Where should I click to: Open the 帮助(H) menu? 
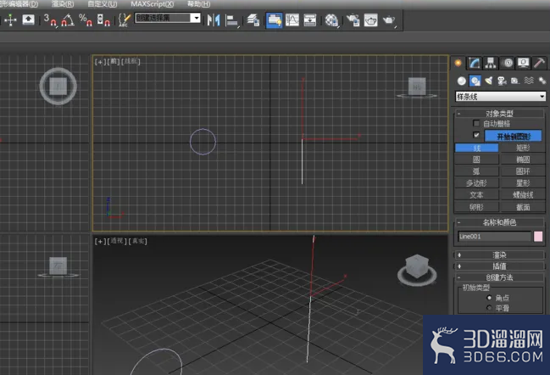click(198, 4)
